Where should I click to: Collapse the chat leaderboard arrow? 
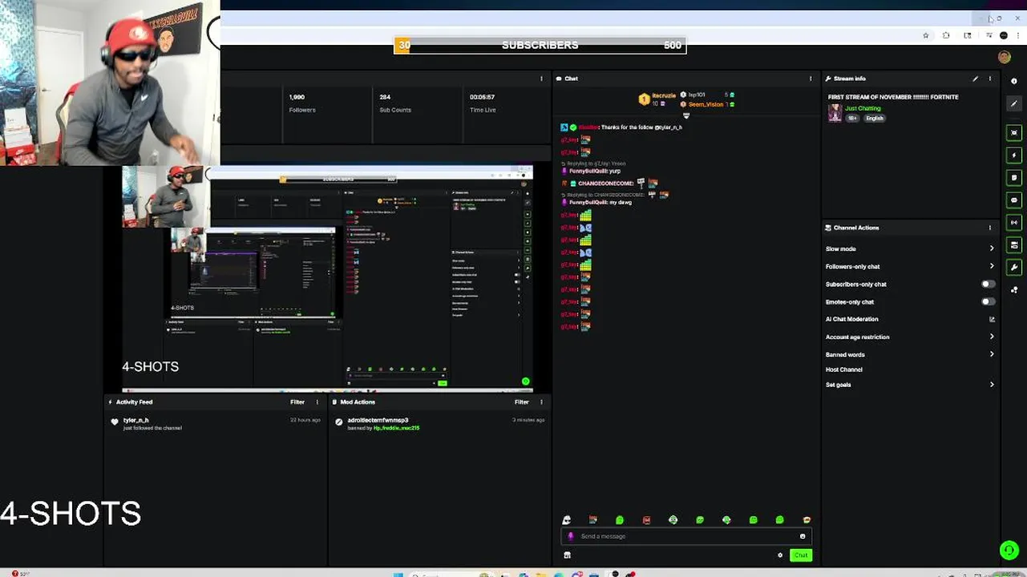tap(685, 115)
